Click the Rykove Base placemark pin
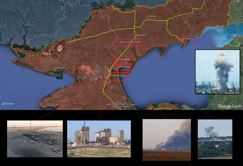243x166 pixels. 116,60
